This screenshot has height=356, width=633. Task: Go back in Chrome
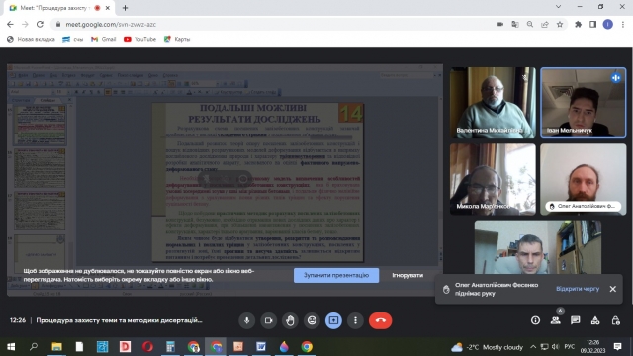tap(10, 24)
